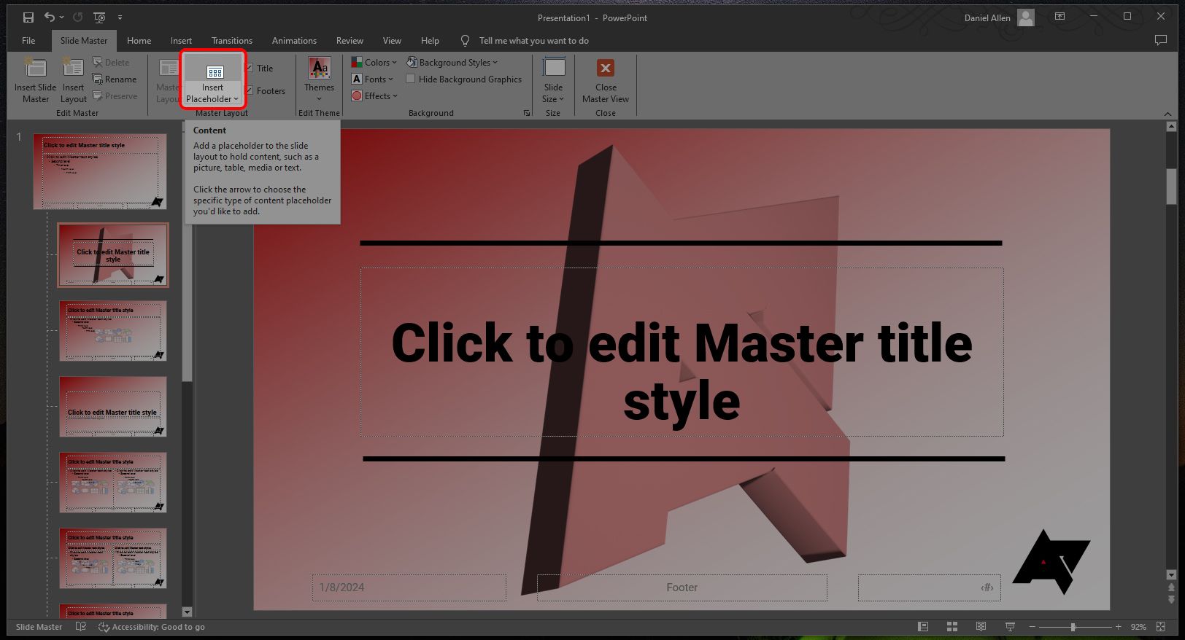This screenshot has height=640, width=1185.
Task: Click the 92% zoom level
Action: [x=1138, y=627]
